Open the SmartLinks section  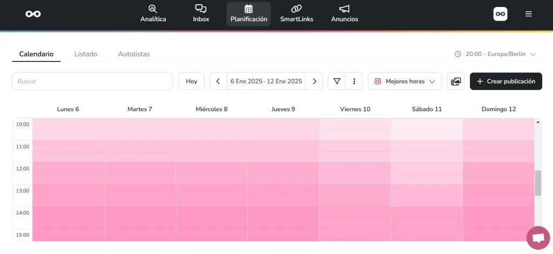tap(296, 13)
